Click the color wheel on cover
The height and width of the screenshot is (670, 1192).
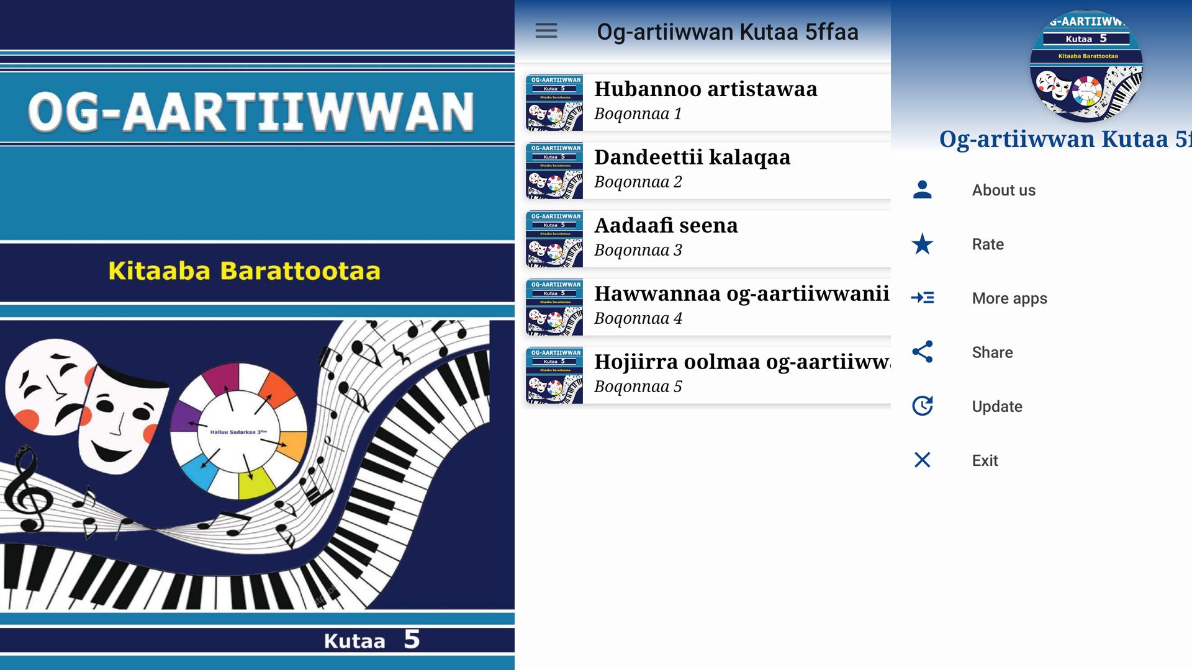coord(239,431)
